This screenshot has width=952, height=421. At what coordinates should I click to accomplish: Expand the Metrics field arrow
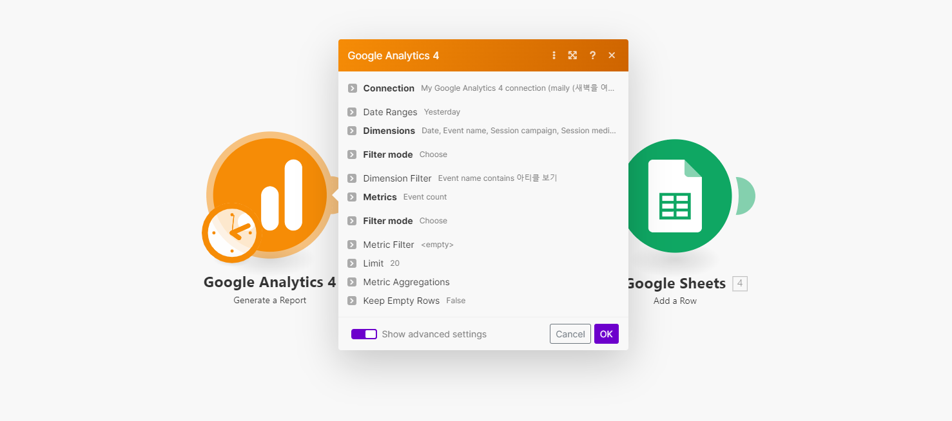click(352, 197)
